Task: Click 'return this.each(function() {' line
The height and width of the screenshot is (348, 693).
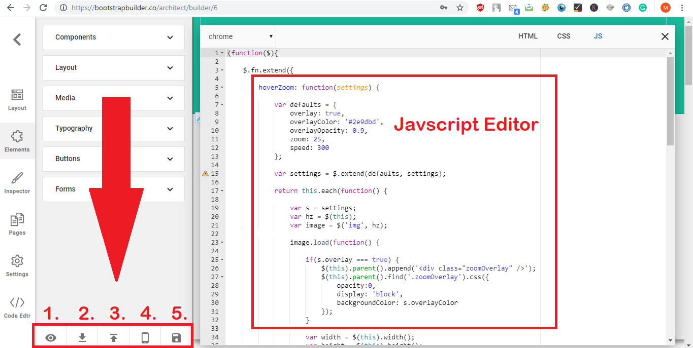Action: pyautogui.click(x=331, y=190)
